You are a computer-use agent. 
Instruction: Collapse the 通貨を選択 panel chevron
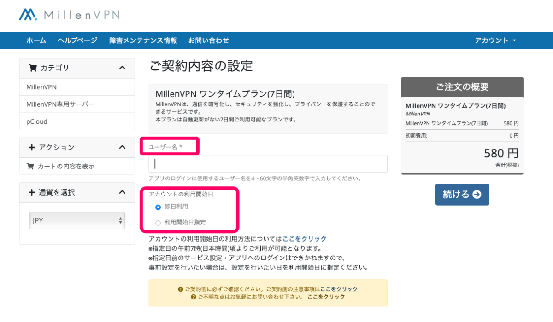pyautogui.click(x=122, y=192)
